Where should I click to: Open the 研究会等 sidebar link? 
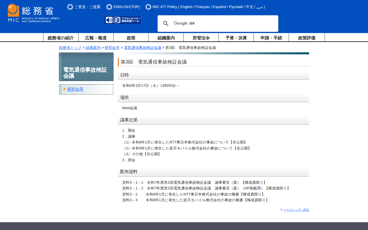(75, 89)
